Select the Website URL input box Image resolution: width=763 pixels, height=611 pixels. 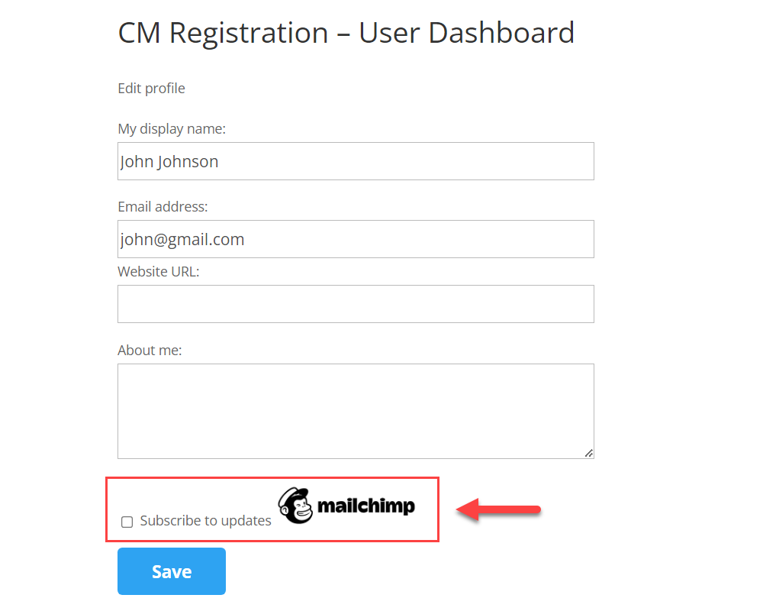click(356, 304)
